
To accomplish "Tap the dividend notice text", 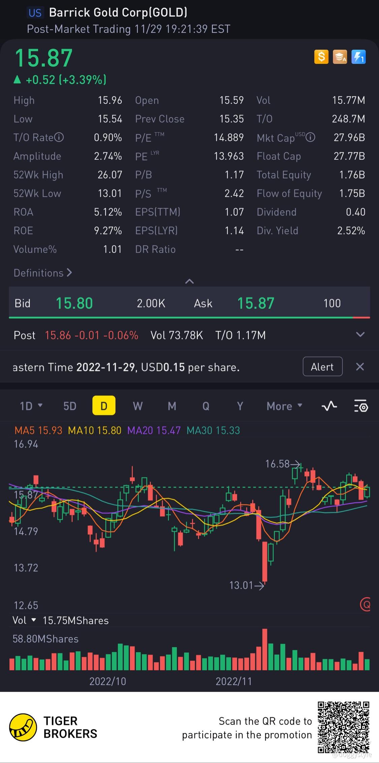I will coord(126,367).
